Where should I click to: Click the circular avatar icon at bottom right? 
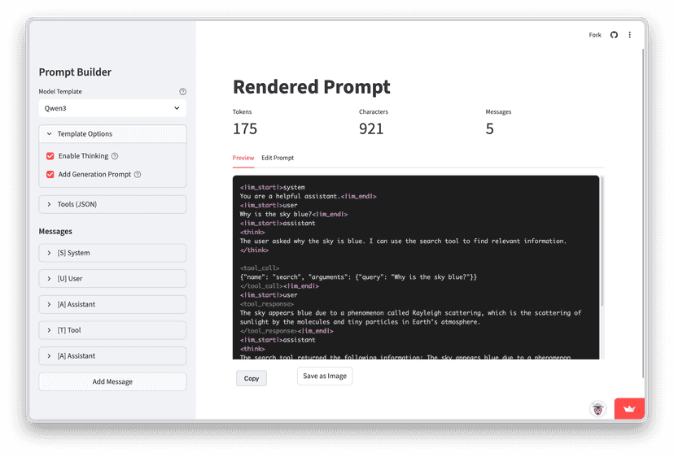coord(598,408)
